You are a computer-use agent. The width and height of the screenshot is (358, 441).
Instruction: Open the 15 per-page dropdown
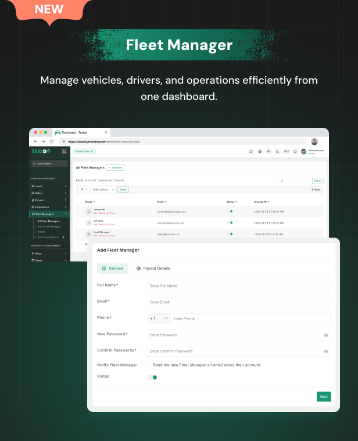84,189
